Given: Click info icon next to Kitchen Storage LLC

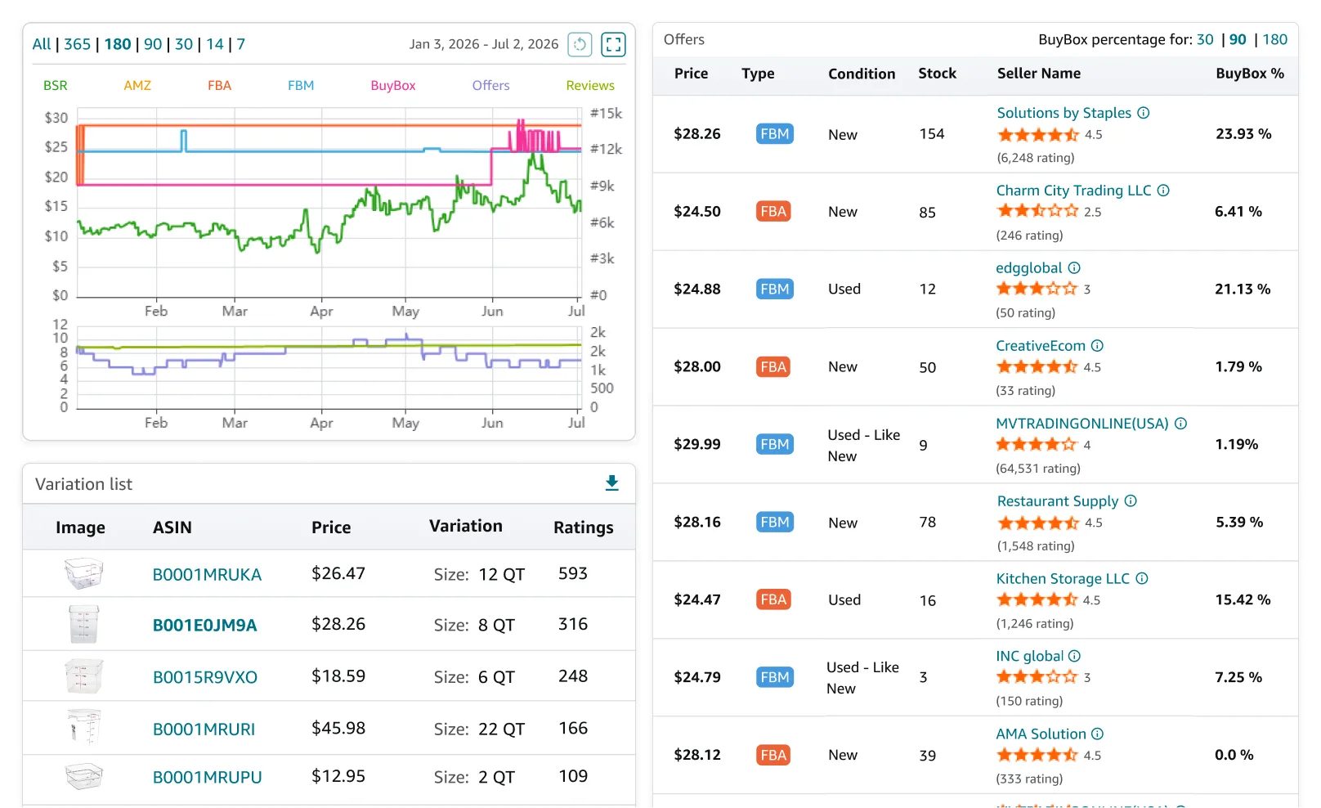Looking at the screenshot, I should pyautogui.click(x=1142, y=579).
